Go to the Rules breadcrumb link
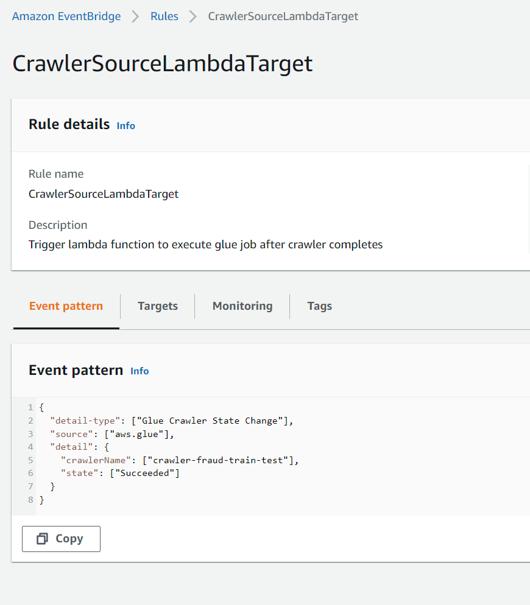This screenshot has height=605, width=530. coord(164,16)
